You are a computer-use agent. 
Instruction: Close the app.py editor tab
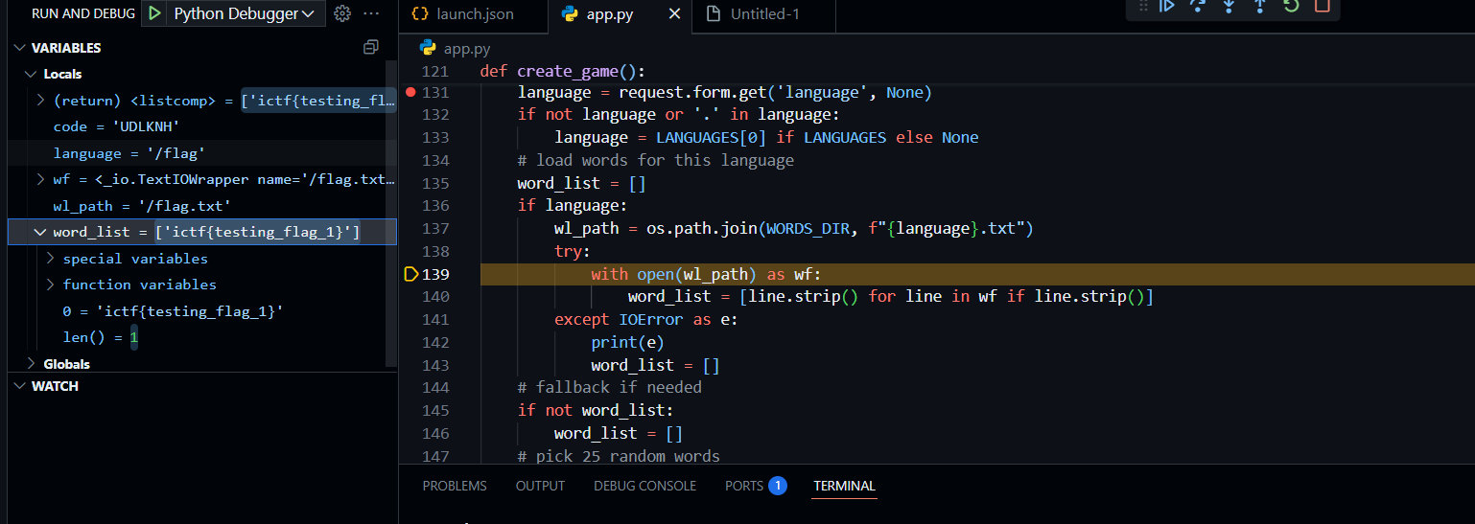pyautogui.click(x=674, y=14)
